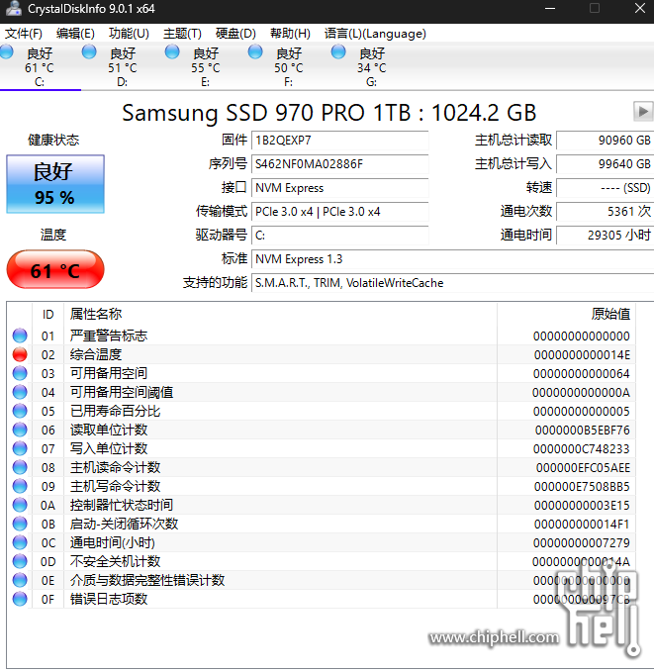Select the raw value 00000000014F1
Screen dimensions: 654x672
[582, 525]
